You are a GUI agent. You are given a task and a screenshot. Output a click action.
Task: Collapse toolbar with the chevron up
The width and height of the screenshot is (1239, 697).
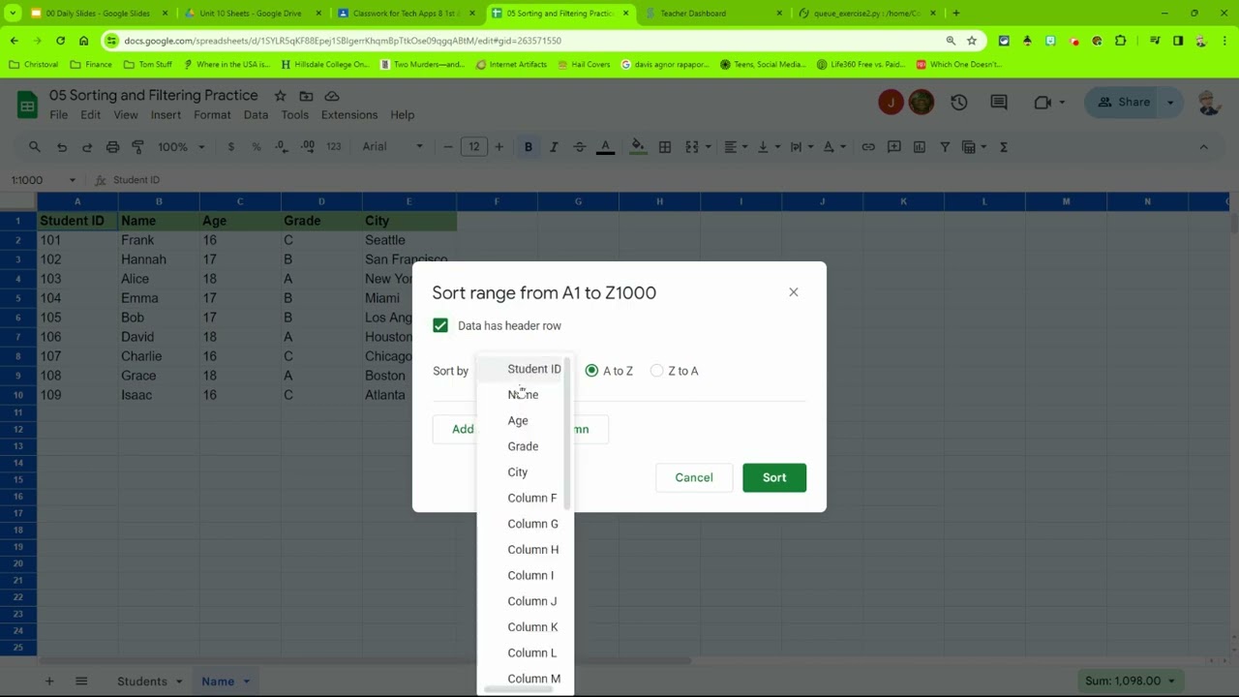(x=1204, y=147)
